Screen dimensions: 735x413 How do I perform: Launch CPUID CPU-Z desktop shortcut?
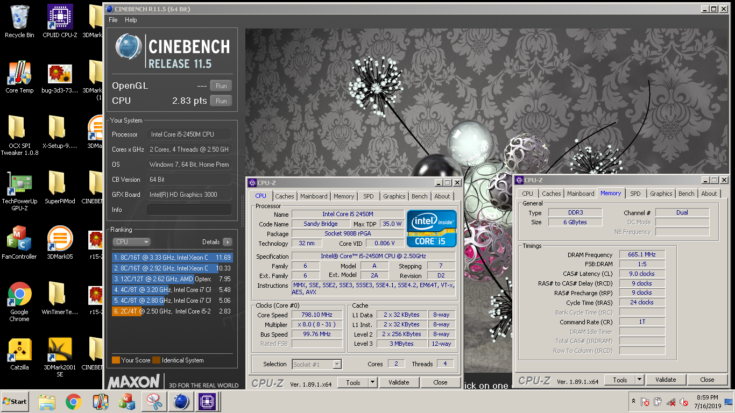(60, 22)
